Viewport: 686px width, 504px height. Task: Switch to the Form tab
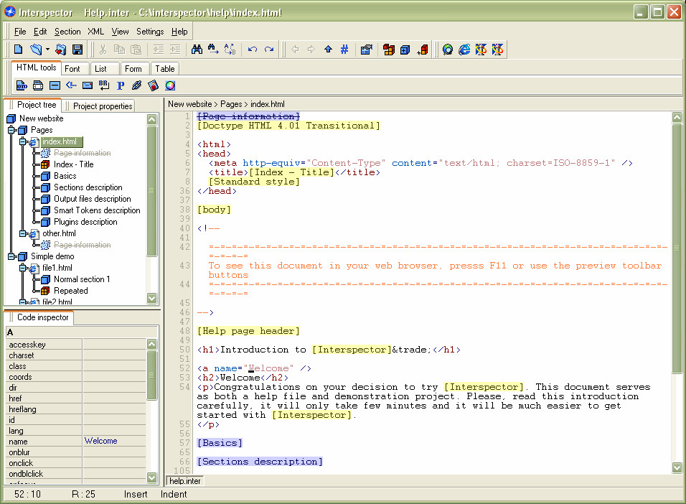click(x=133, y=69)
